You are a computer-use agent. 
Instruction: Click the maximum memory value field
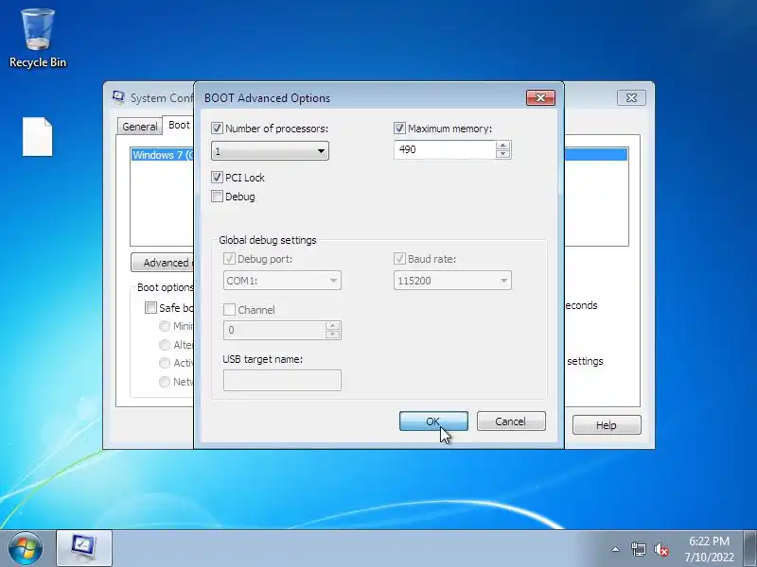[445, 150]
